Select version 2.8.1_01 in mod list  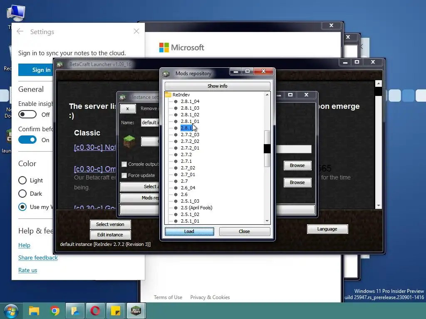click(190, 121)
